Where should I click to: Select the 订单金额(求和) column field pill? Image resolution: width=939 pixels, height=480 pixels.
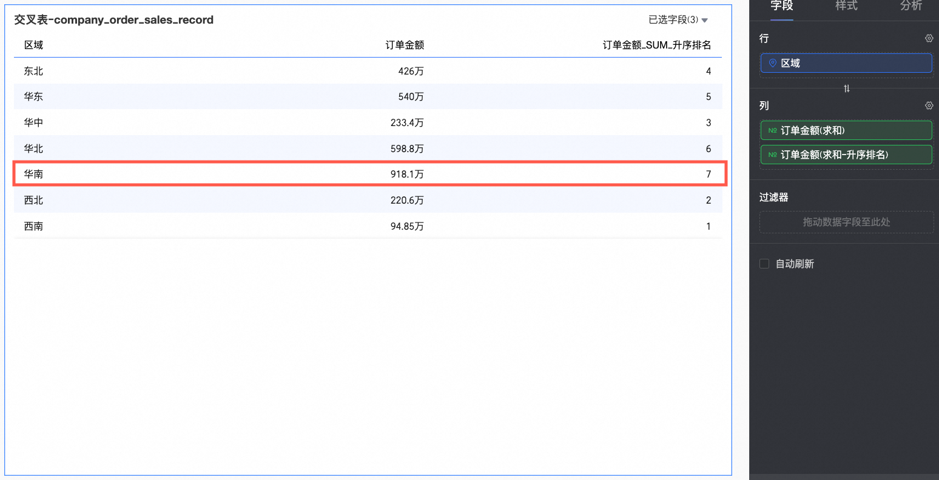(846, 130)
